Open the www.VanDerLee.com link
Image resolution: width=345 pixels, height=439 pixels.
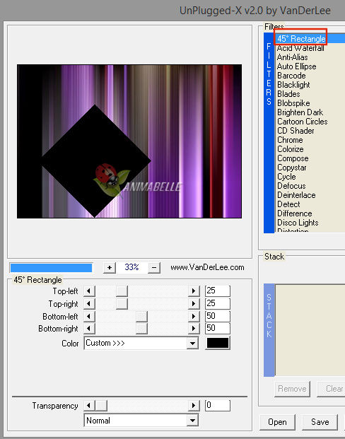(x=207, y=268)
